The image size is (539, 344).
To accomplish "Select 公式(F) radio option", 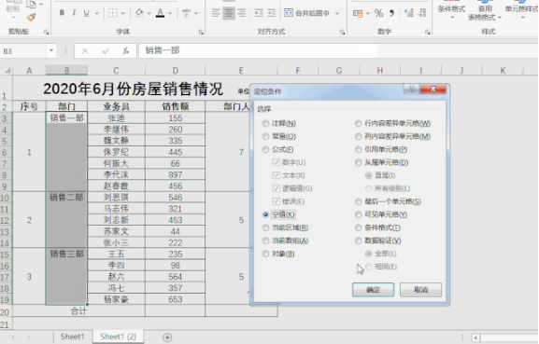I will (x=277, y=149).
